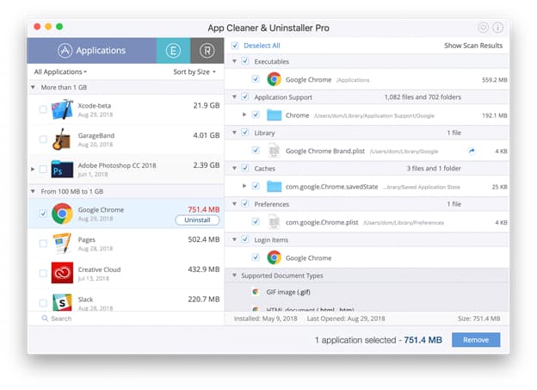Uncheck the Application Support category checkbox
Image resolution: width=537 pixels, height=390 pixels.
pyautogui.click(x=245, y=96)
